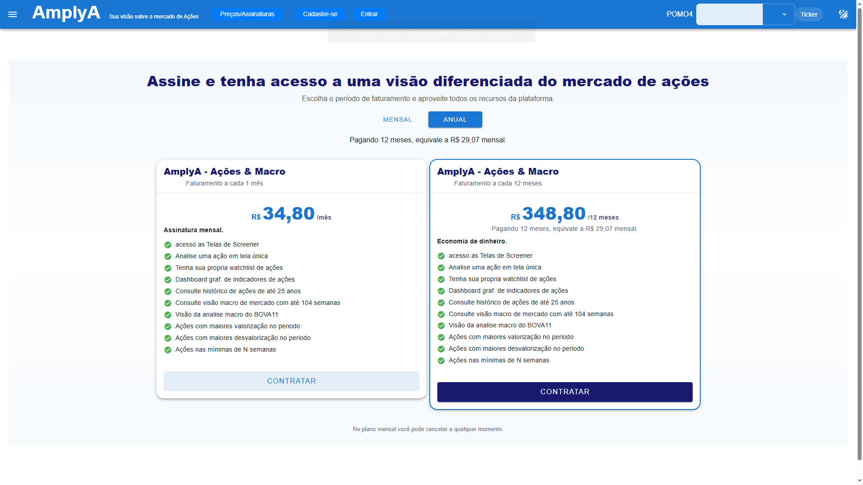Click 'Assinatura mensal.' label
863x485 pixels.
coord(193,230)
